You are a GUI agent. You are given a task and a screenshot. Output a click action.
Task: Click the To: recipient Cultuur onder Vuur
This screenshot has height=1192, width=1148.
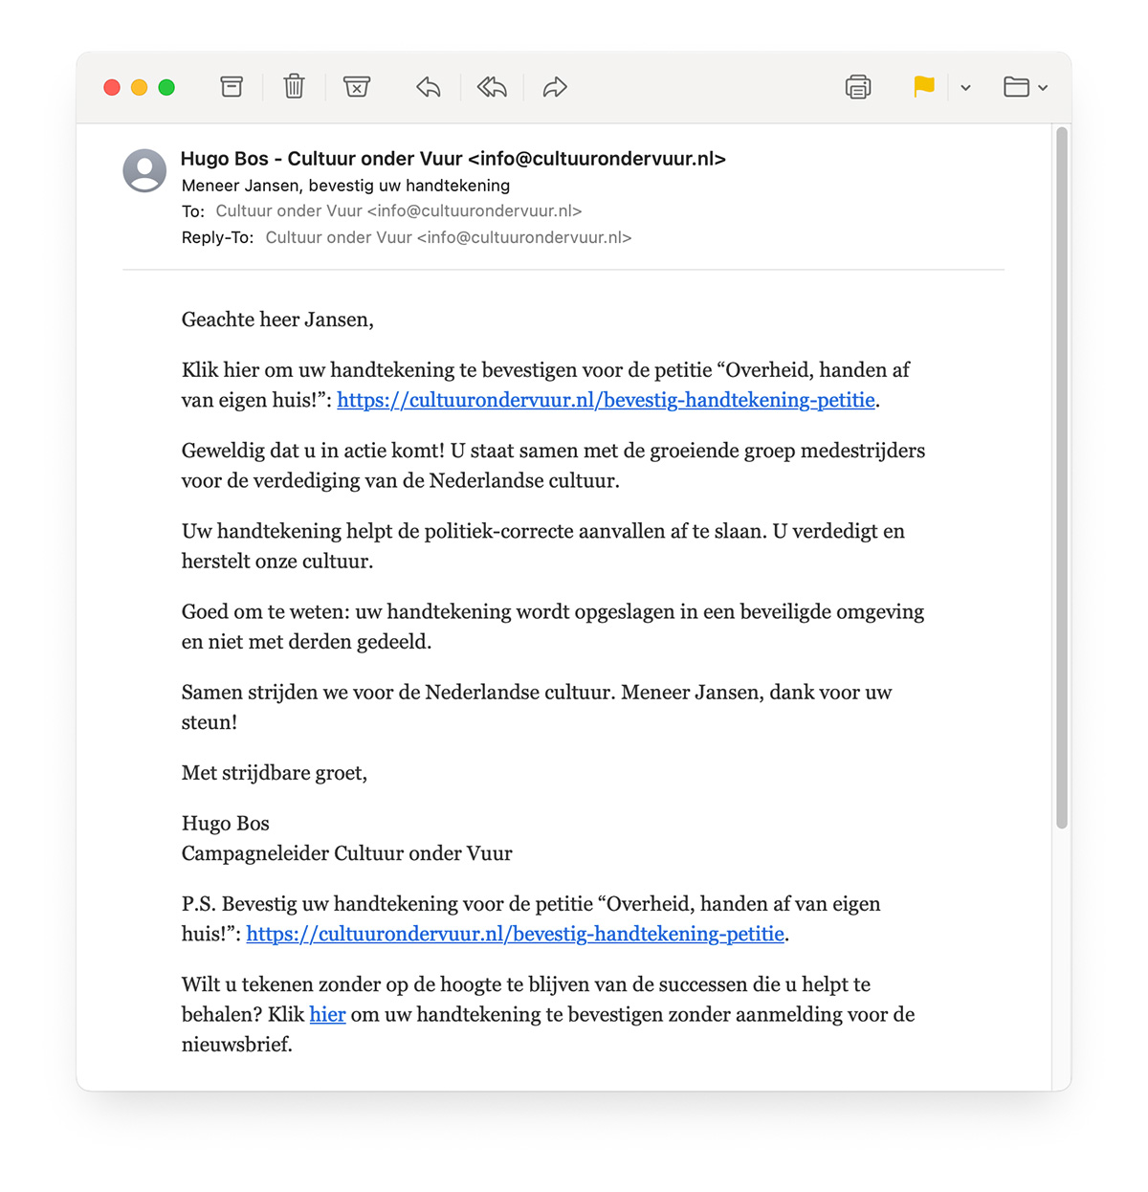(x=400, y=210)
